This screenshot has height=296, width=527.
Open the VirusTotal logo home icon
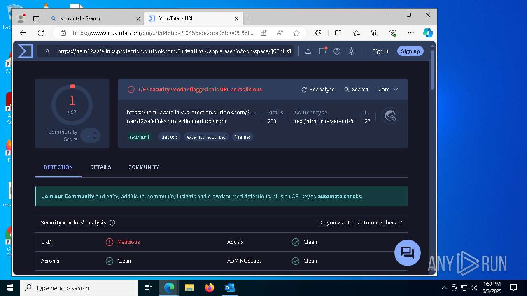point(25,51)
